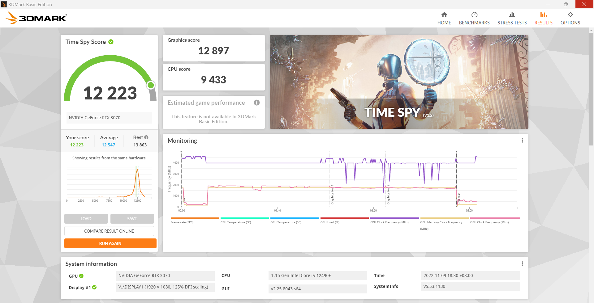Switch to Benchmarks tab
The image size is (594, 303).
click(474, 19)
